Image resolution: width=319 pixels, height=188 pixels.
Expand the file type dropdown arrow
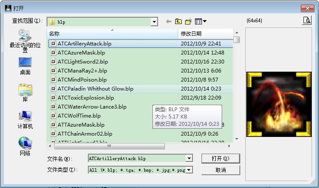pos(189,170)
